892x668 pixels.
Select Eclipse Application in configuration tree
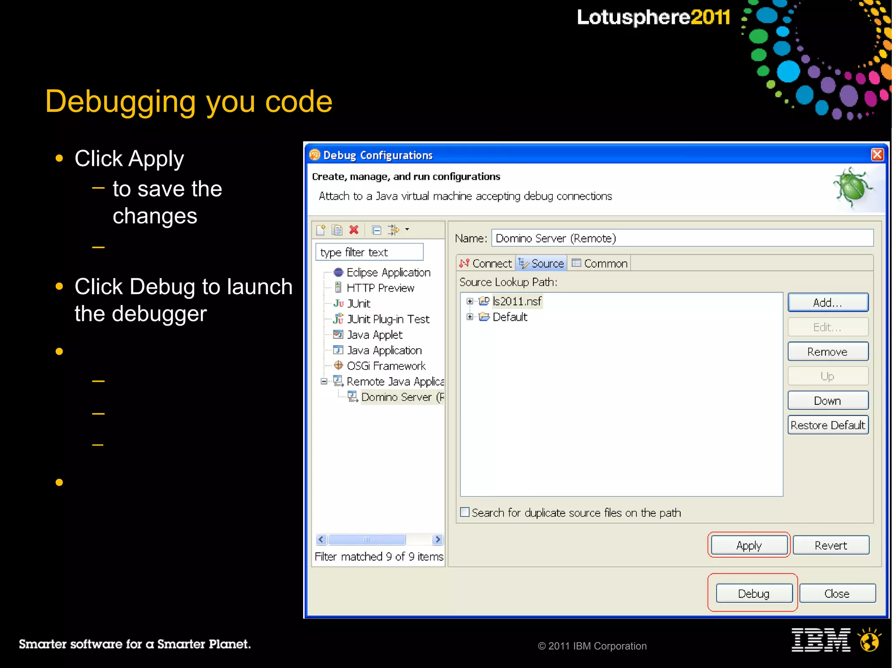click(389, 272)
